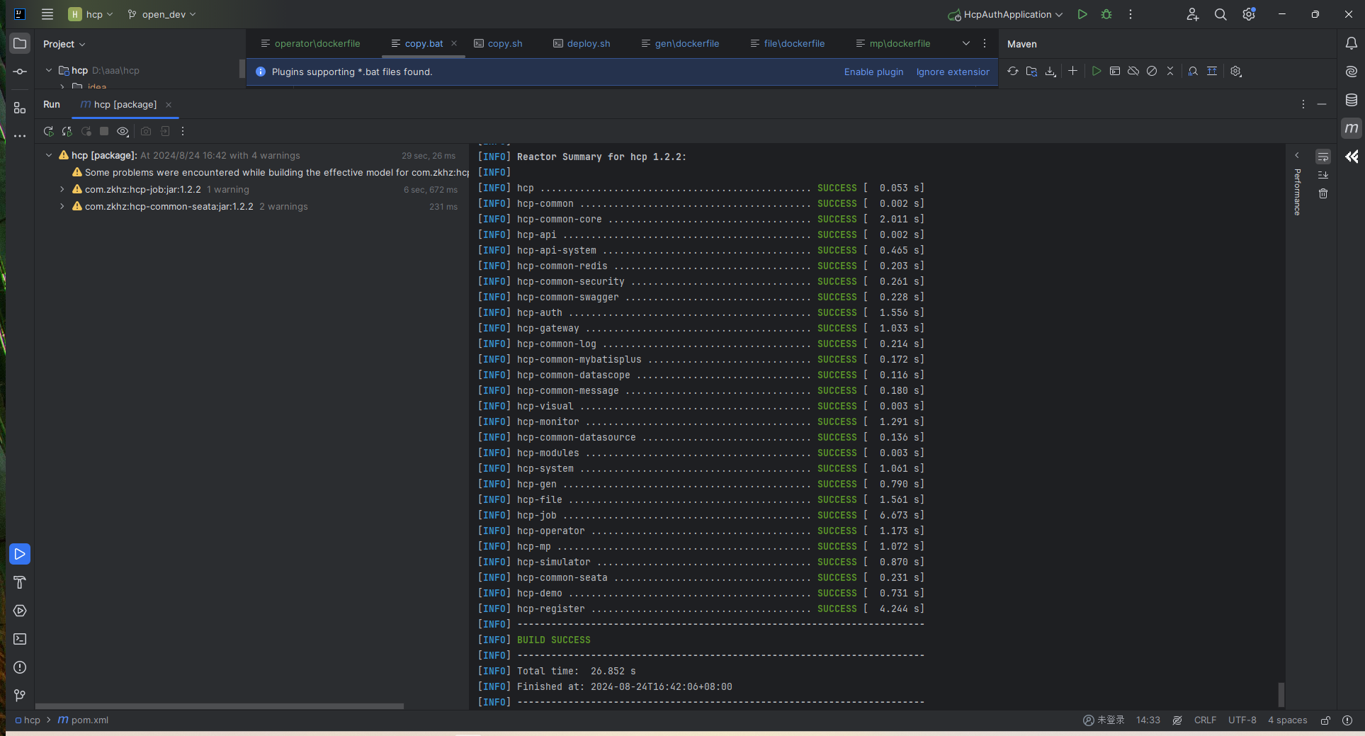Open the Commit tool window icon
The width and height of the screenshot is (1365, 736).
(20, 72)
